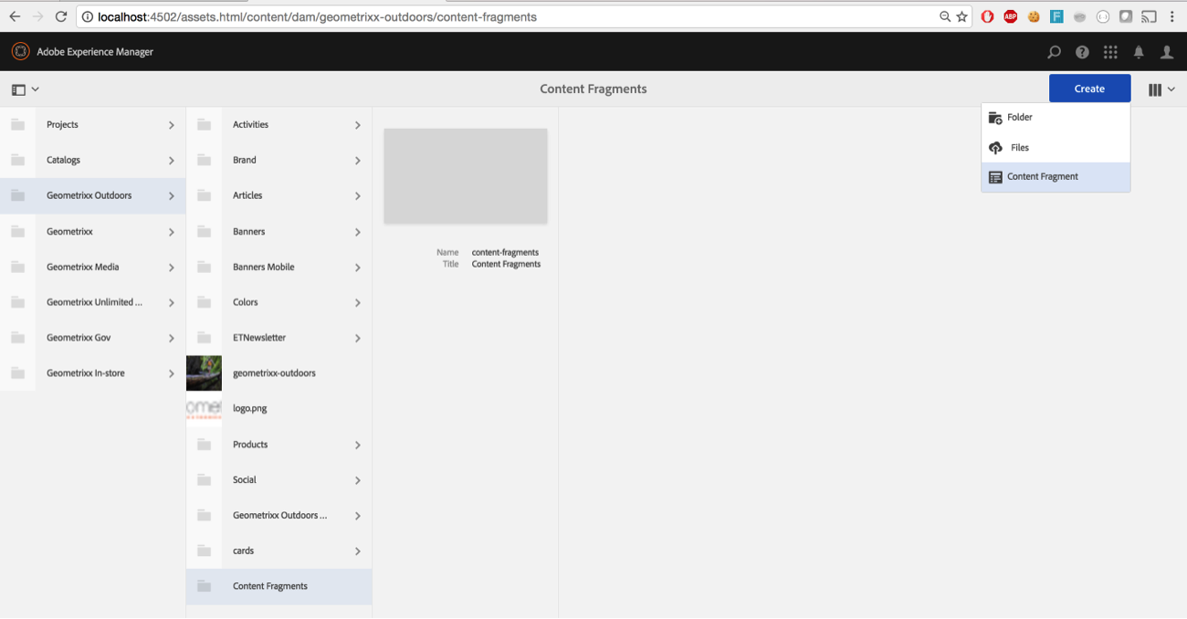This screenshot has width=1187, height=619.
Task: Click the Adobe Experience Manager logo icon
Action: 20,52
